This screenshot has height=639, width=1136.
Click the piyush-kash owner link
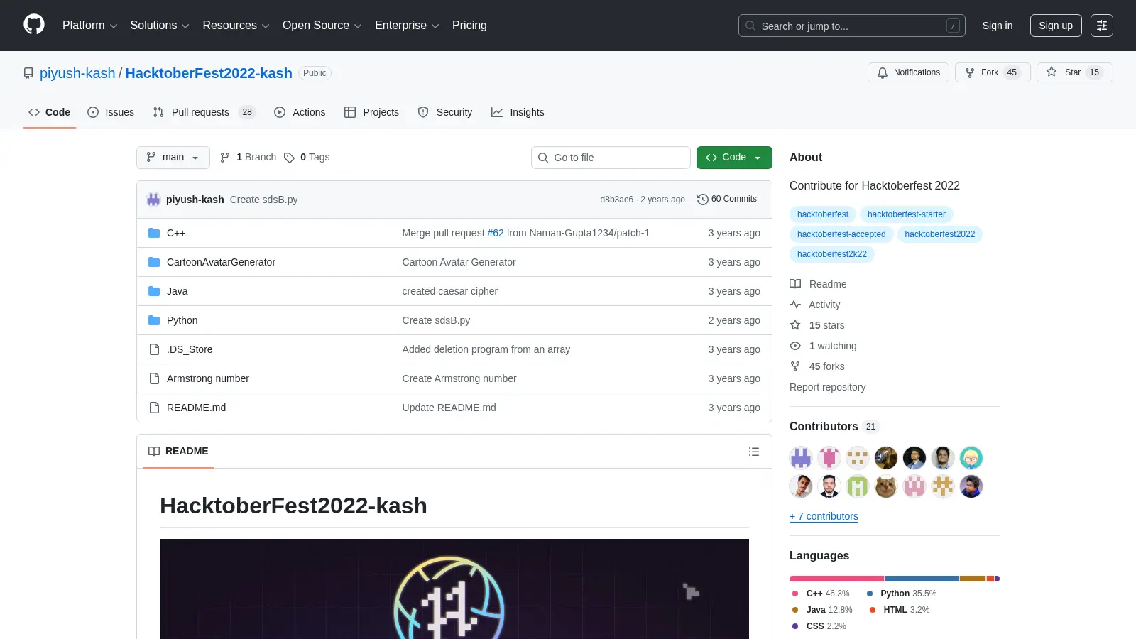pyautogui.click(x=77, y=73)
